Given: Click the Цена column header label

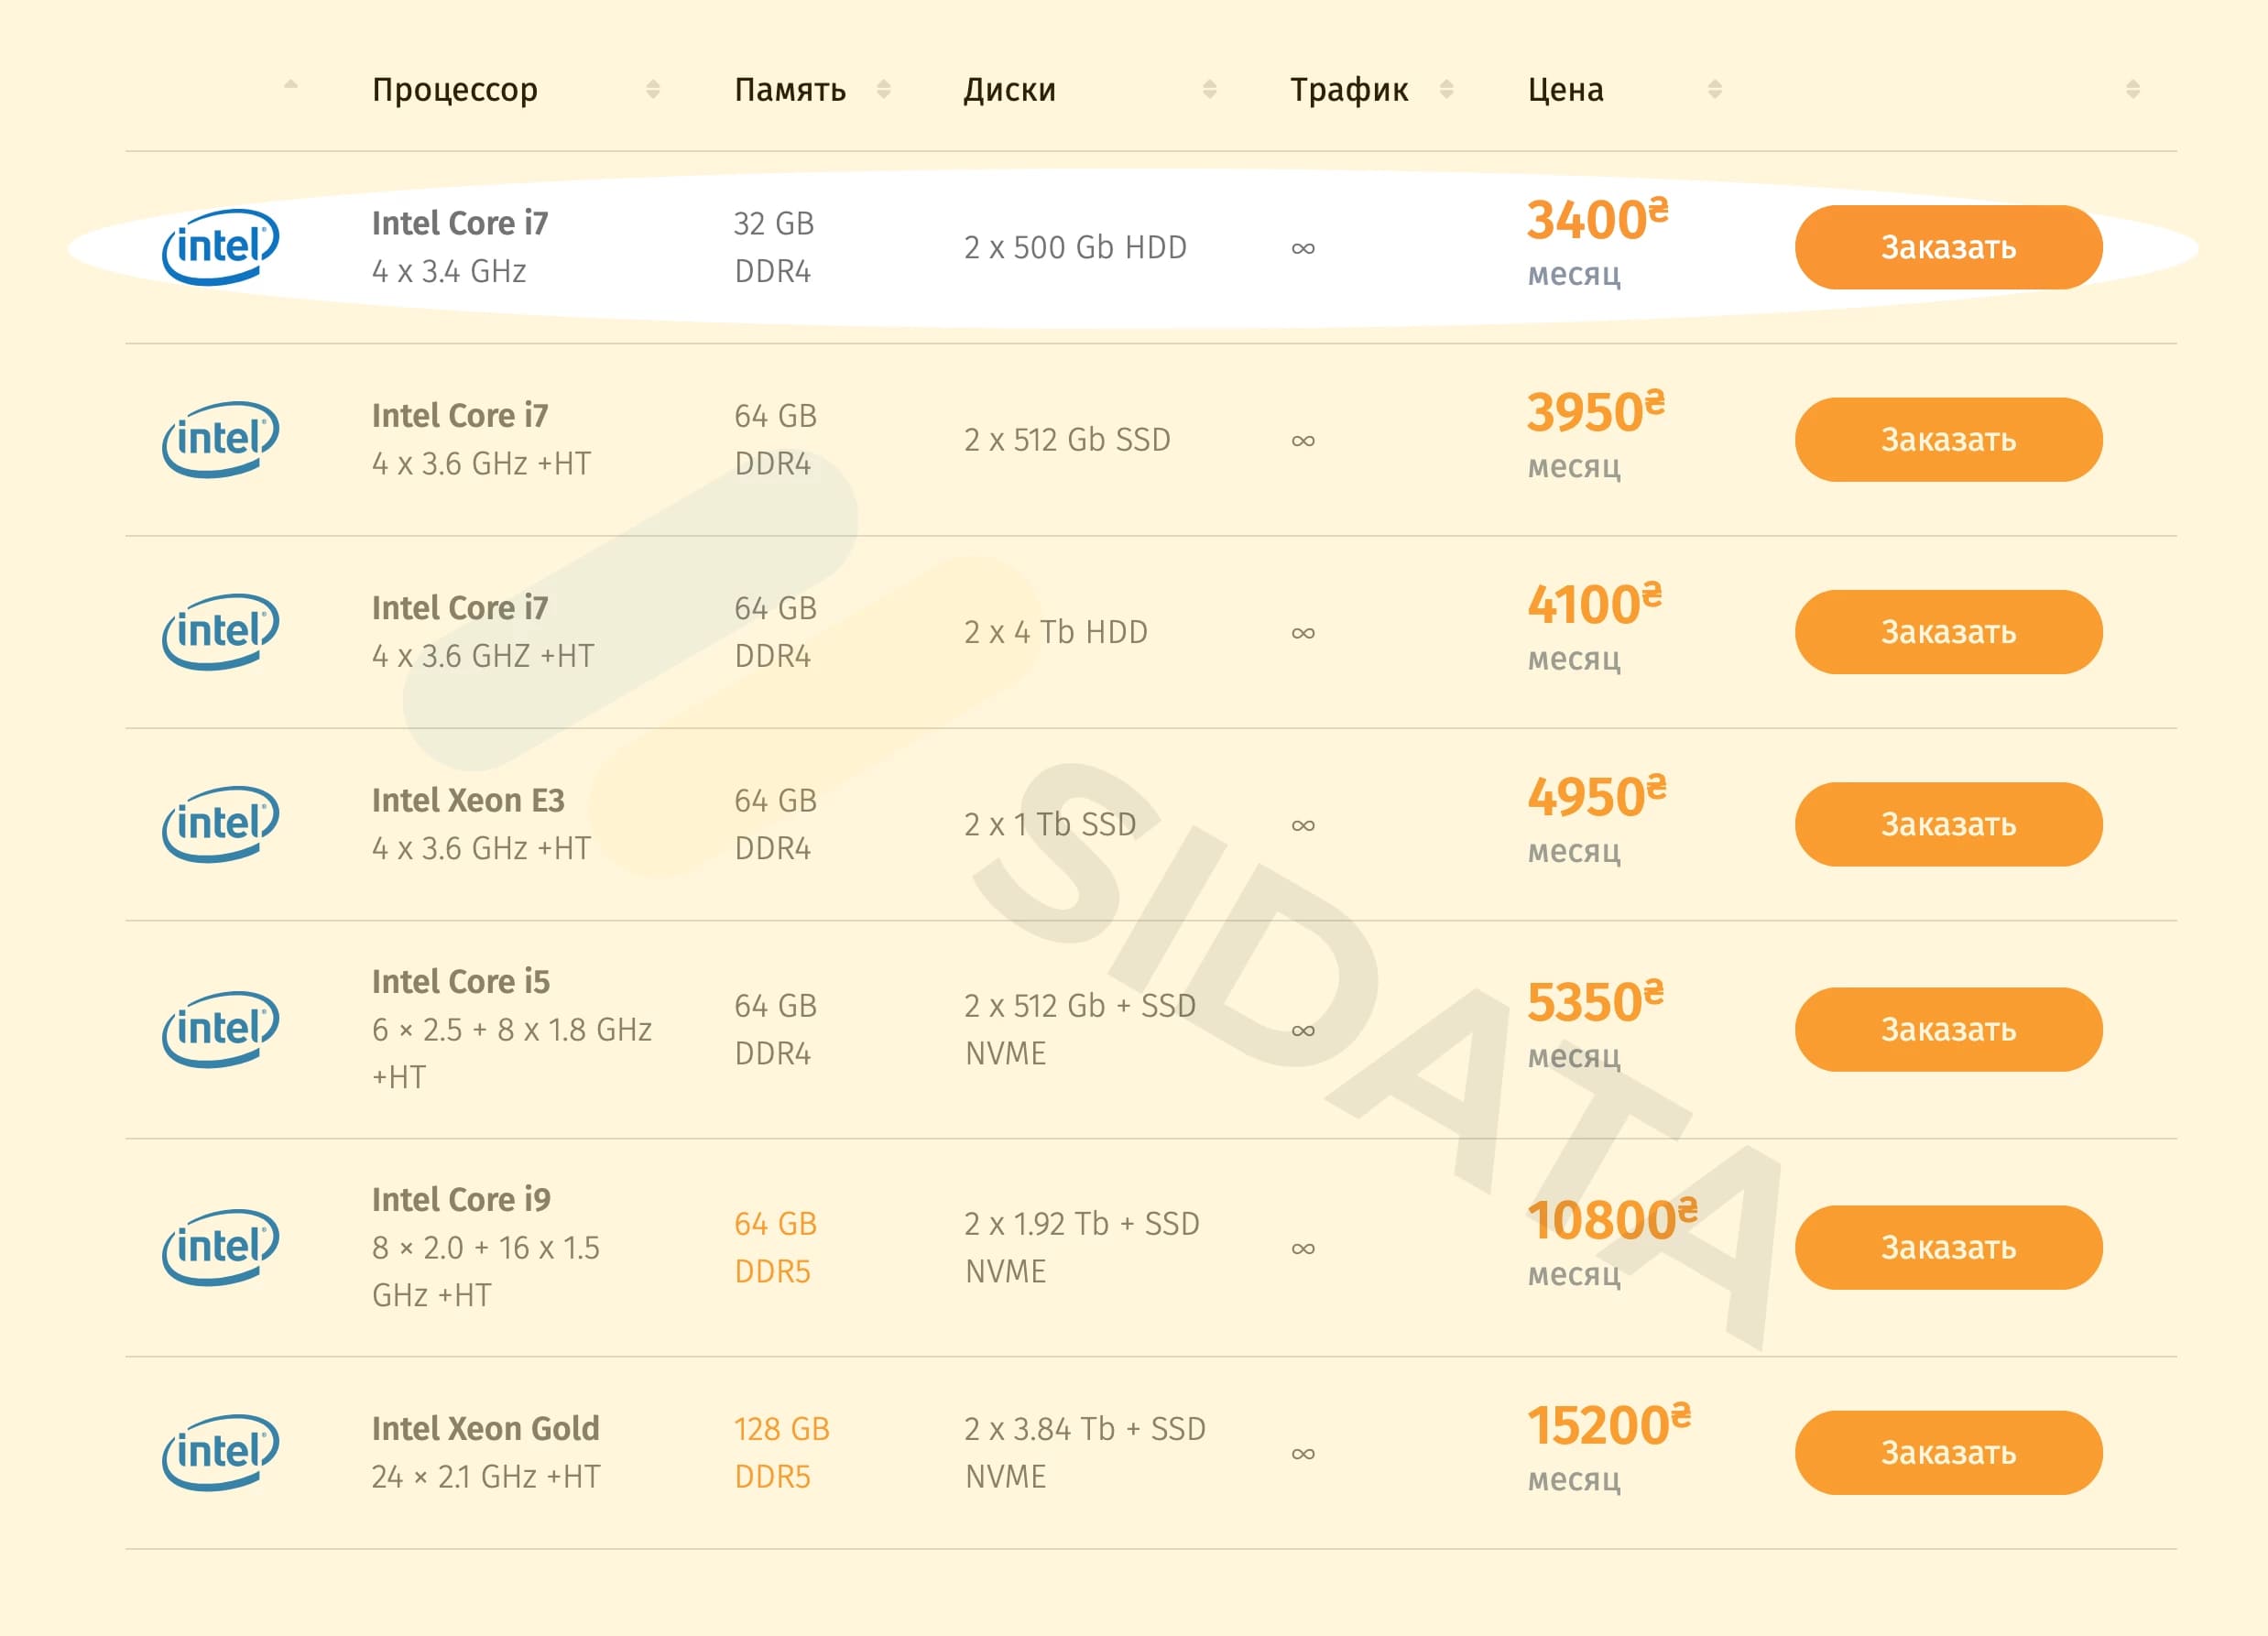Looking at the screenshot, I should point(1565,90).
